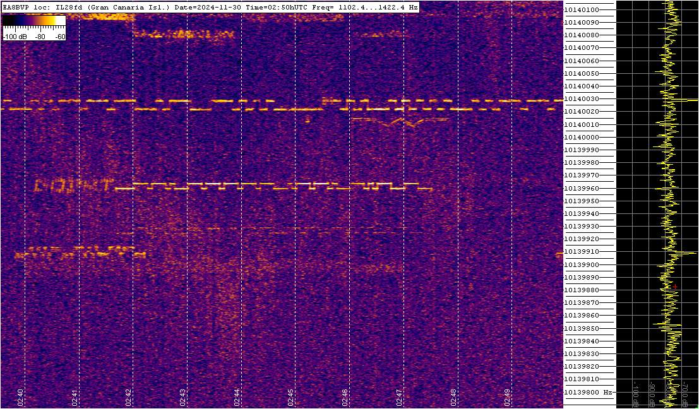Click frequency label 10139990
The height and width of the screenshot is (409, 699).
pos(582,150)
